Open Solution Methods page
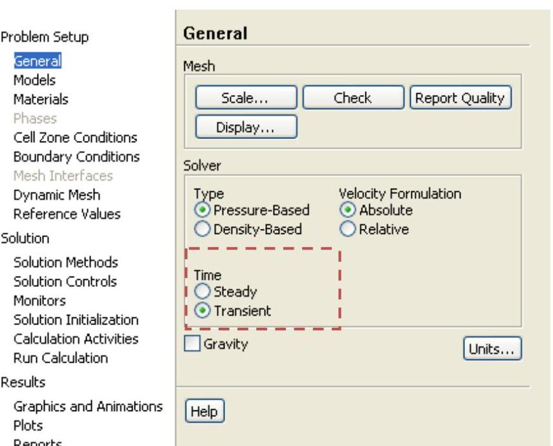This screenshot has width=553, height=446. click(66, 262)
